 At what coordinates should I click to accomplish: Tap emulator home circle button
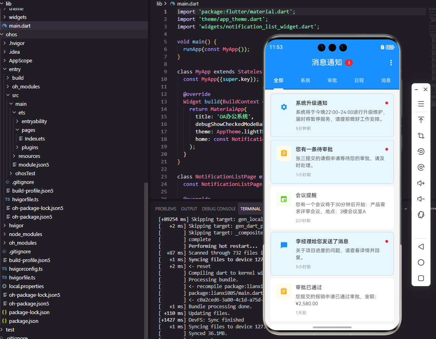pos(421,262)
